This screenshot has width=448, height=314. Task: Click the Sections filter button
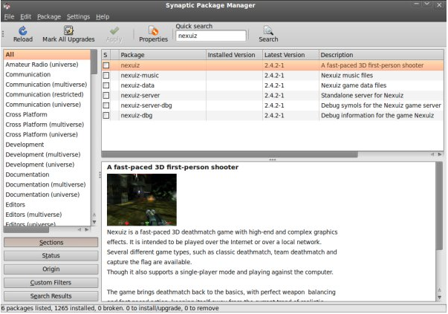coord(51,242)
